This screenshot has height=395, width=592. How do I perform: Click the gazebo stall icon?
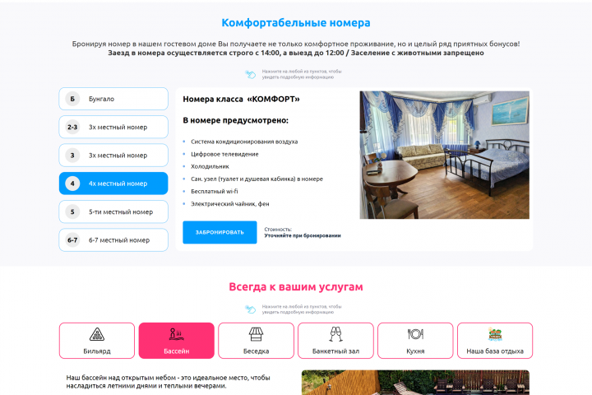pyautogui.click(x=256, y=334)
